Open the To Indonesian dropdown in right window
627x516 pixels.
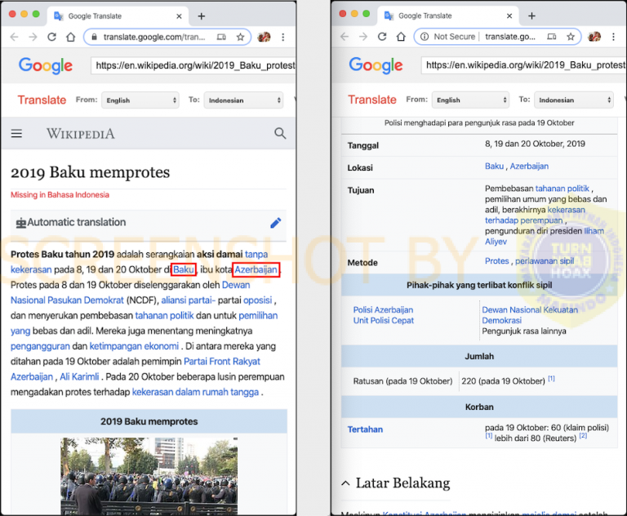pyautogui.click(x=574, y=100)
